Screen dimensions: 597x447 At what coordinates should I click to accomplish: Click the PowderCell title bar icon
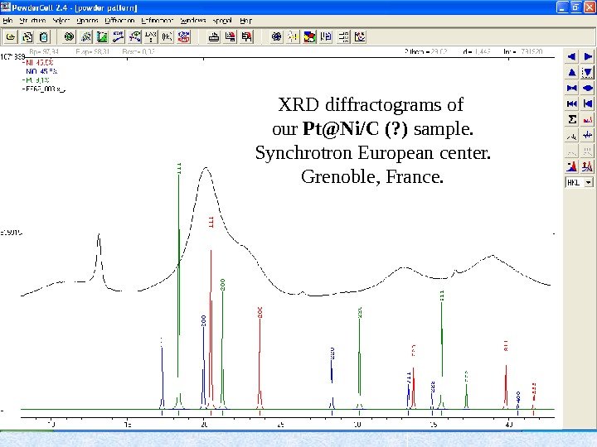pos(5,7)
